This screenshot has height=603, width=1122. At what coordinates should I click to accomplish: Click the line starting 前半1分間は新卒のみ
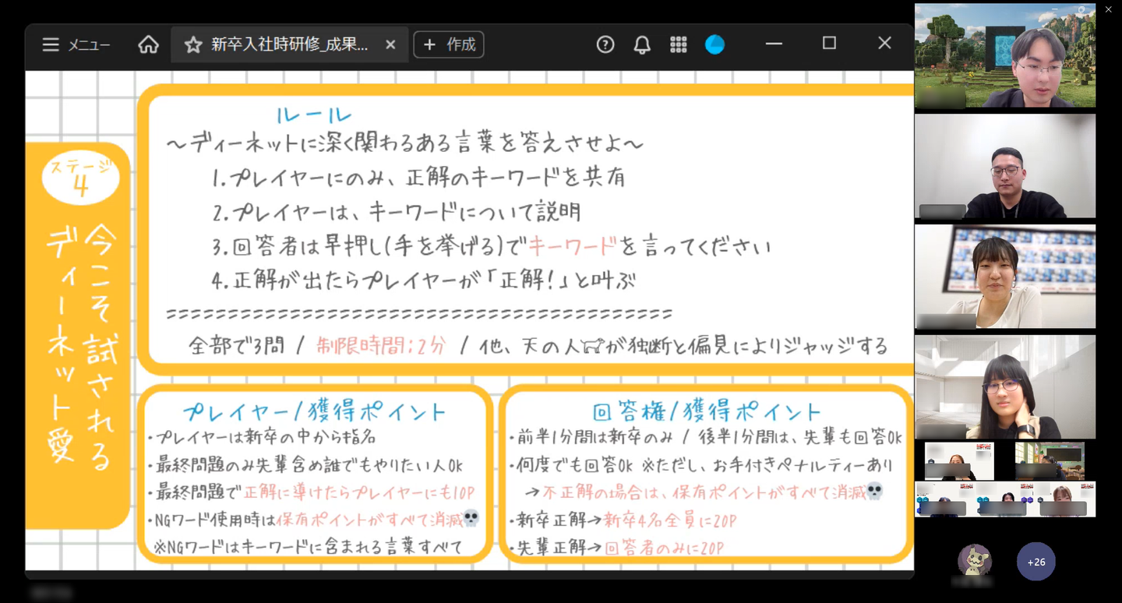pos(704,438)
